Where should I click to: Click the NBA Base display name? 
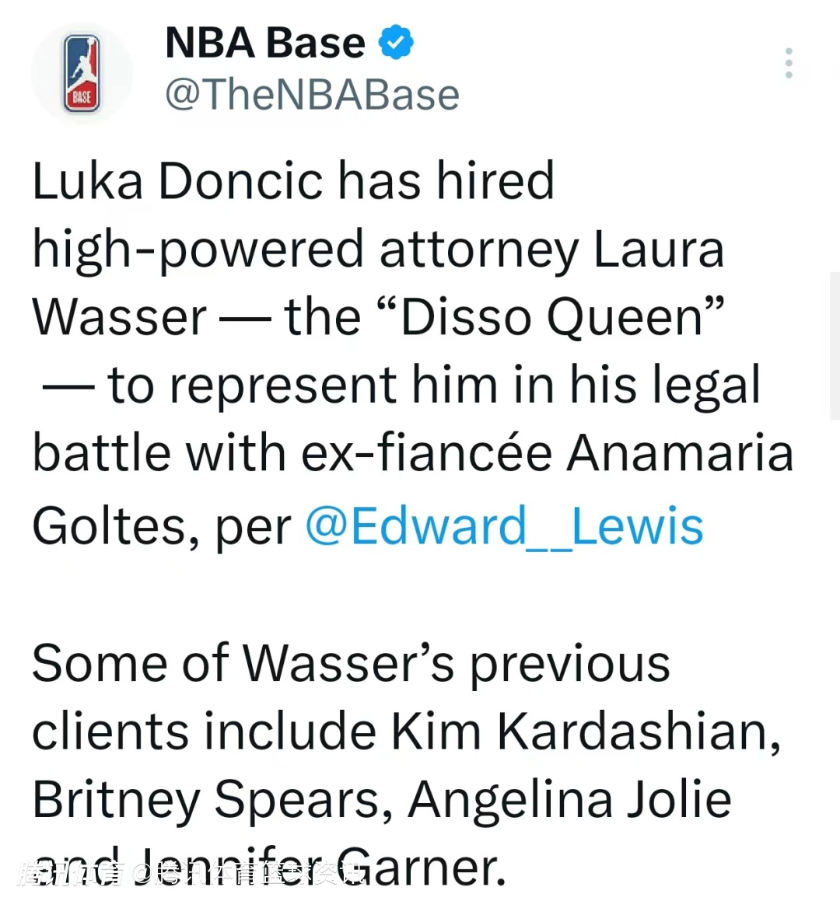click(265, 42)
